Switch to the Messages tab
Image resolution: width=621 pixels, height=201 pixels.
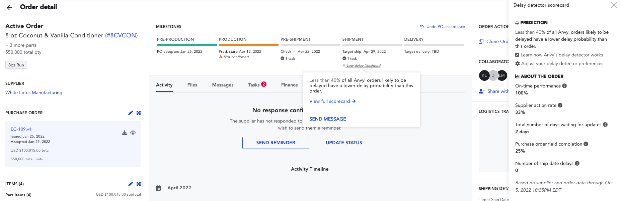pyautogui.click(x=223, y=85)
